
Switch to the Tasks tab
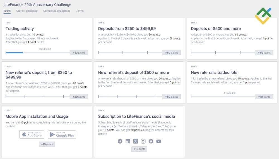pos(7,11)
